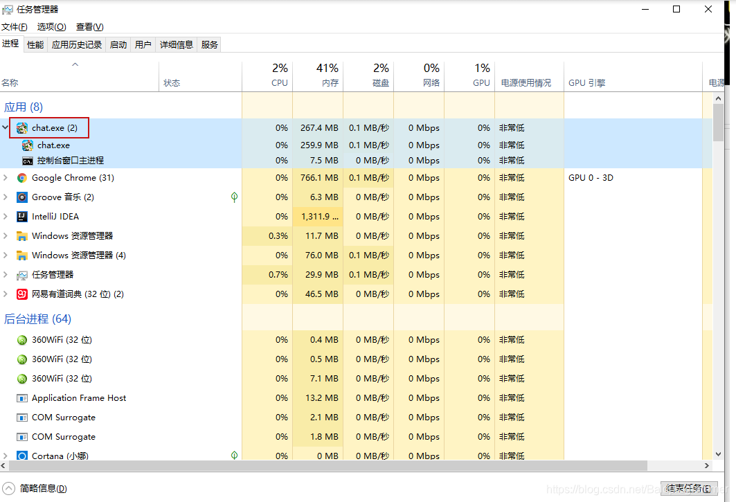Select the 1,311.9 memory cell for IntelliJ IDEA
Image resolution: width=736 pixels, height=502 pixels.
(318, 217)
